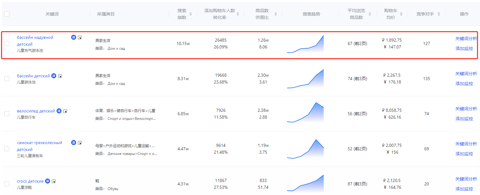
Task: Sort by 添加购物车人数 转化率 column arrows
Action: coord(238,14)
